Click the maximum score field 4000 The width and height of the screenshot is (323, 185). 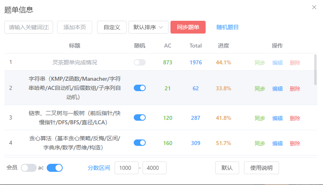[154, 168]
